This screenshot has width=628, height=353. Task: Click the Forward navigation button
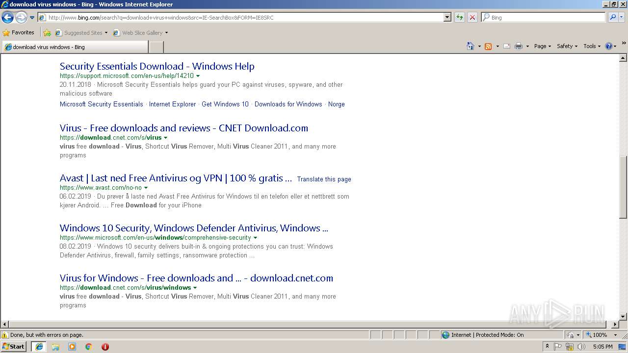tap(21, 18)
